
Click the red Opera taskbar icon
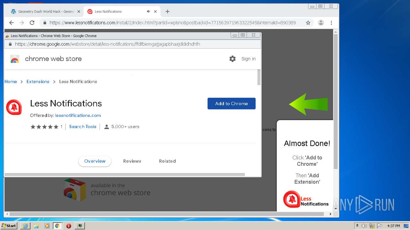69,226
